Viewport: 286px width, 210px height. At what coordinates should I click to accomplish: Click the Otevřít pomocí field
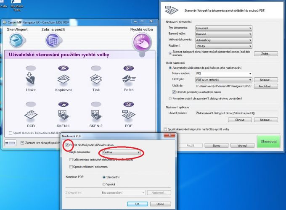click(236, 113)
